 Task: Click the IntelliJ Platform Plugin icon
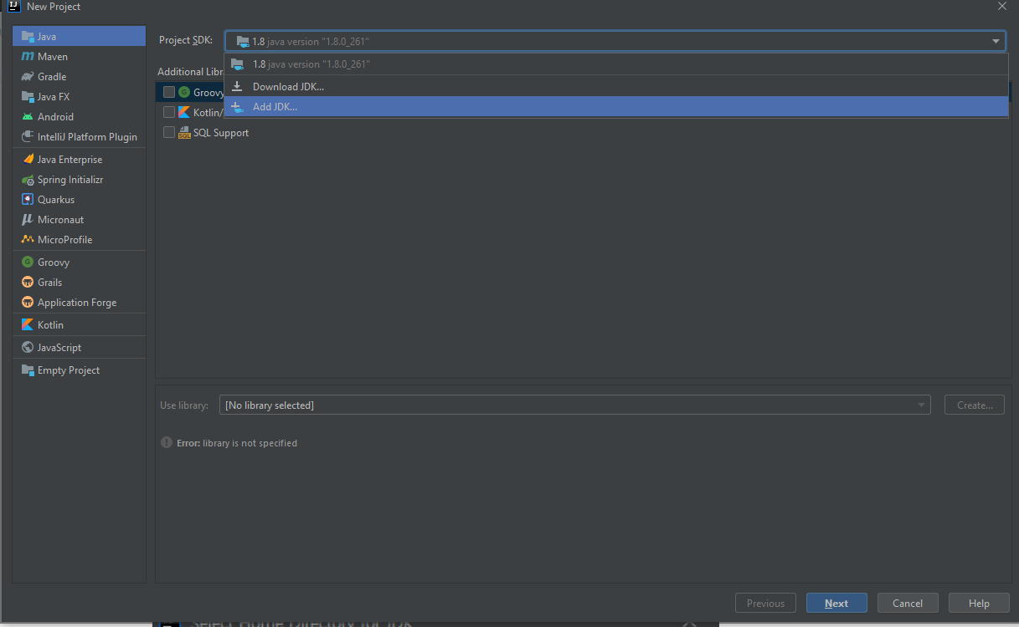click(28, 137)
